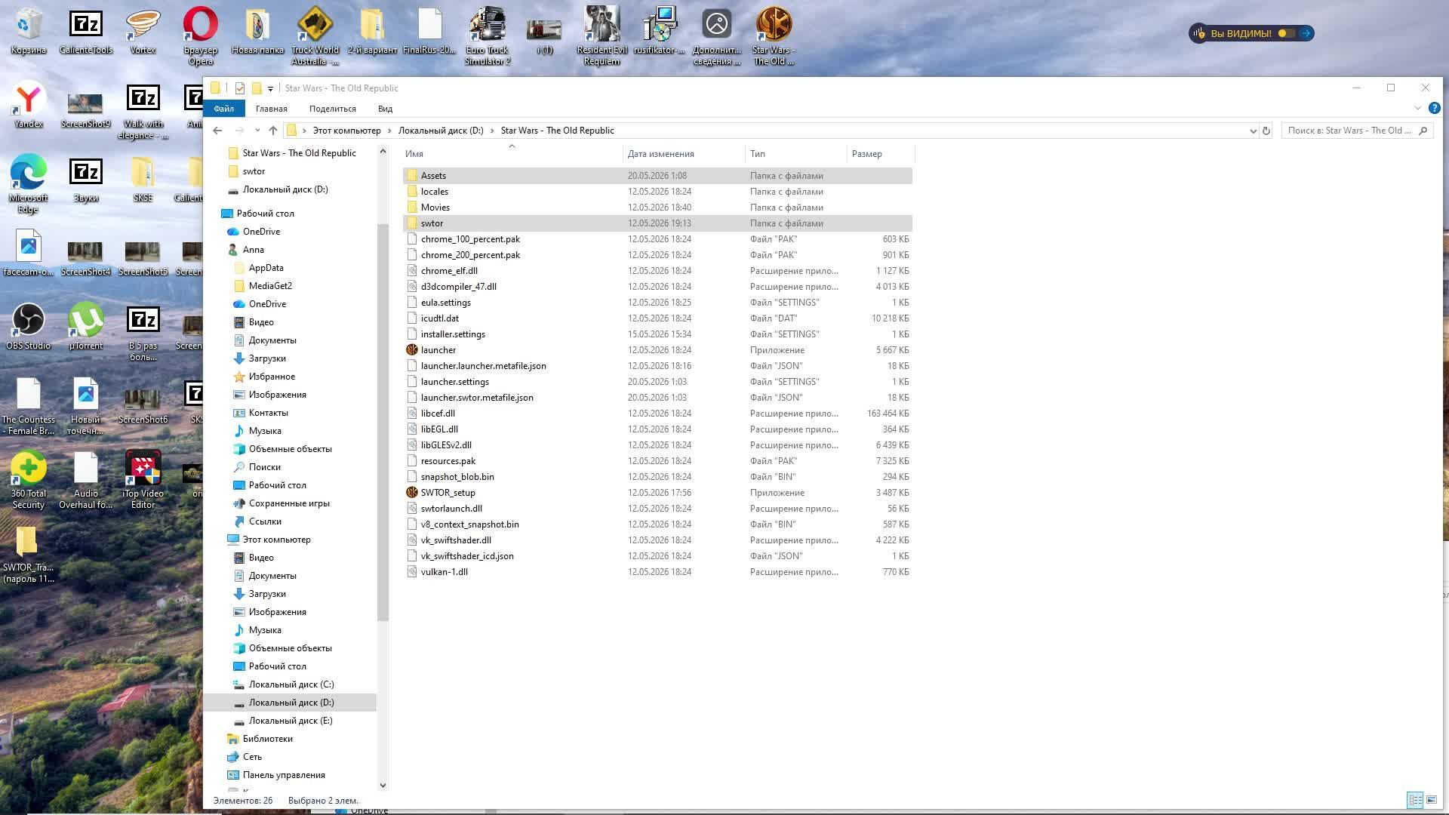Click the navigation pane scrollbar up arrow
Screen dimensions: 1449x815
383,152
